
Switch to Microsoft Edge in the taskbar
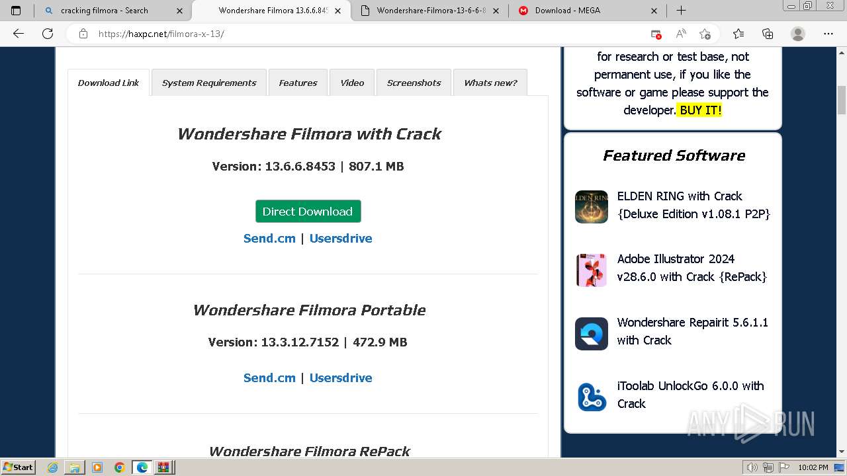pyautogui.click(x=142, y=467)
